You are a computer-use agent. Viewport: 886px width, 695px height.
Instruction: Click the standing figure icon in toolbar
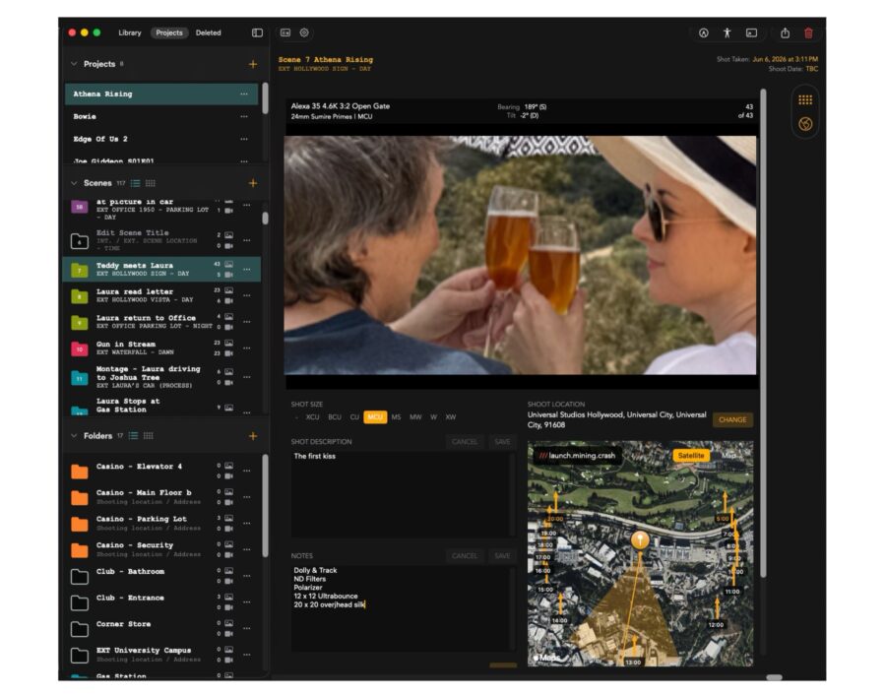pos(728,32)
